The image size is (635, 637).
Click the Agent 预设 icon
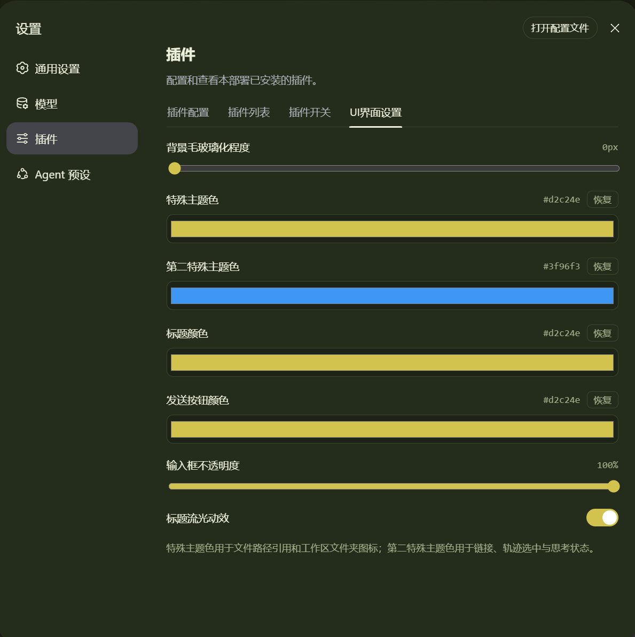click(22, 174)
